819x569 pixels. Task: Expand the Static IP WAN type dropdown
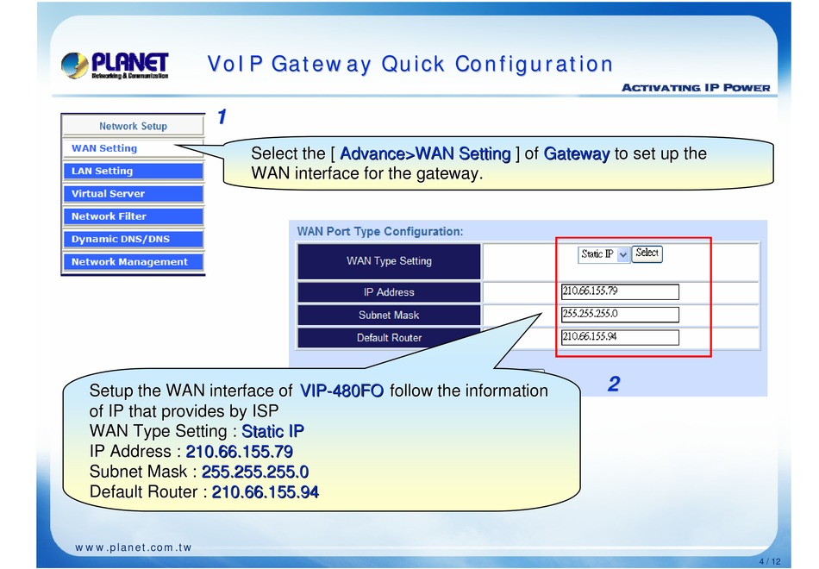[603, 254]
